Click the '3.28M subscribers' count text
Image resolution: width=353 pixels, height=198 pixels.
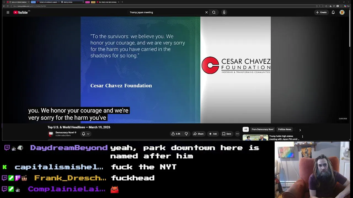click(x=63, y=135)
